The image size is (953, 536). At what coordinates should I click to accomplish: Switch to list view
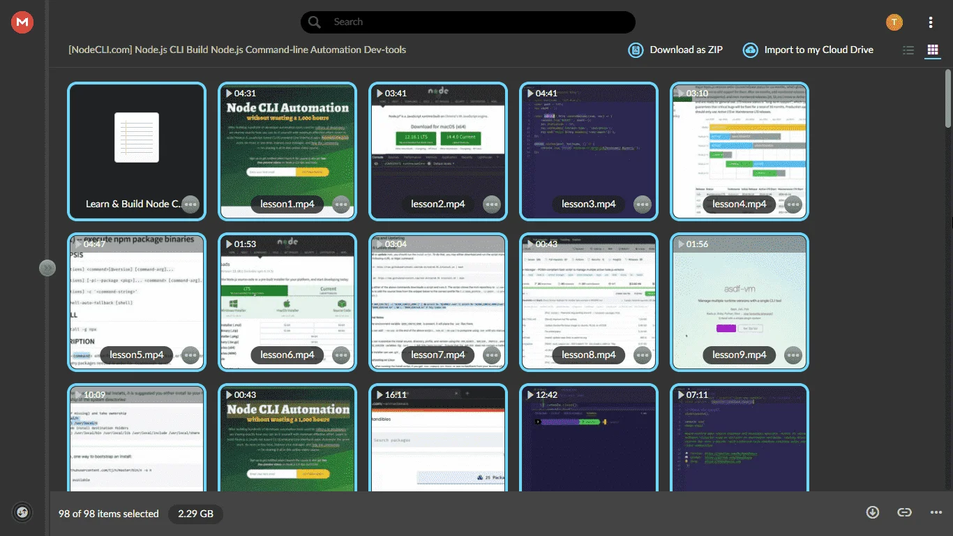pyautogui.click(x=908, y=50)
